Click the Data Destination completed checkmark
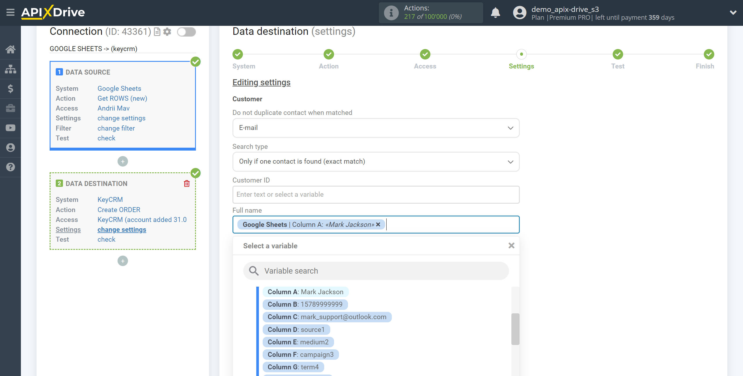Screen dimensions: 743x376 tap(196, 173)
